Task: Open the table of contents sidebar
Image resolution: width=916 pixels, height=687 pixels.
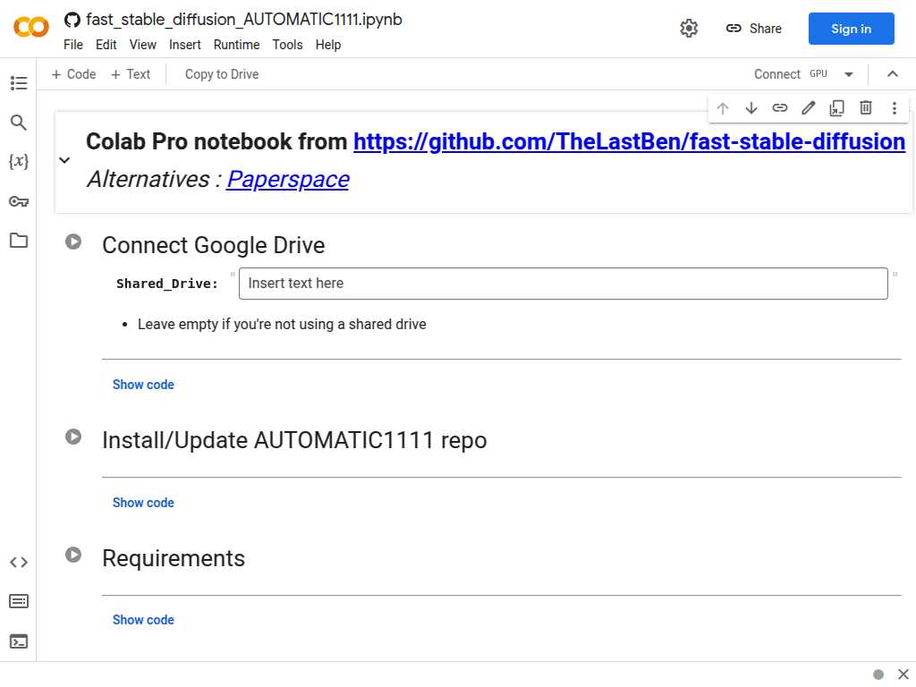Action: click(19, 83)
